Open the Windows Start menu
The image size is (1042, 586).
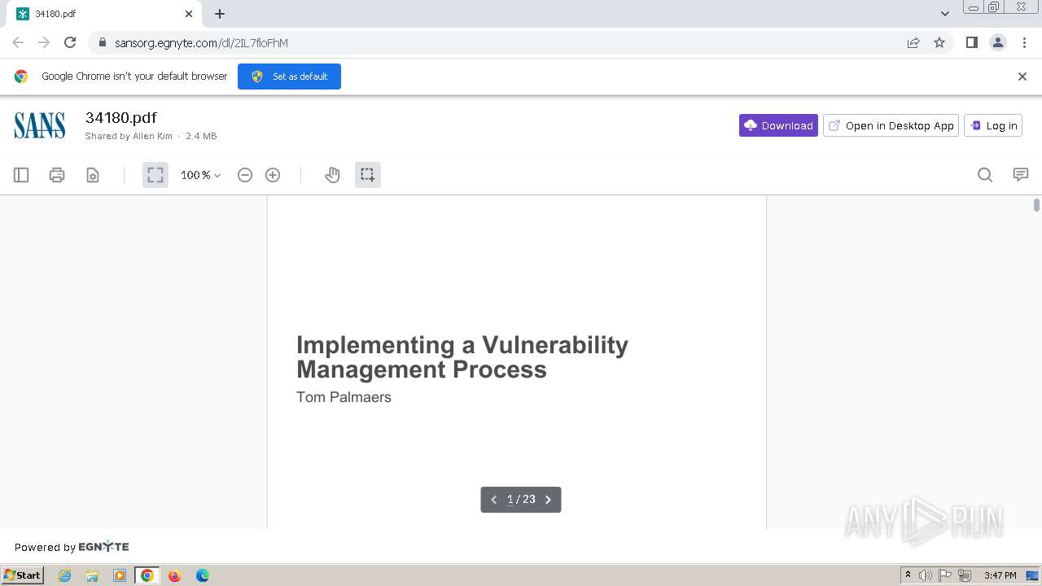pyautogui.click(x=23, y=575)
